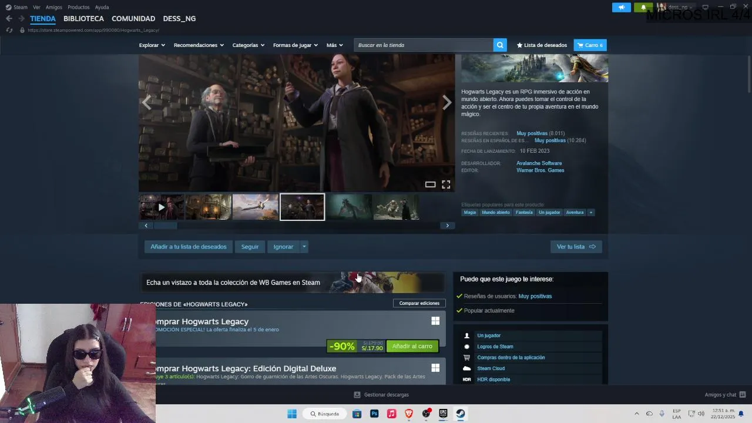This screenshot has width=752, height=423.
Task: Open the Ver menu
Action: click(x=36, y=7)
